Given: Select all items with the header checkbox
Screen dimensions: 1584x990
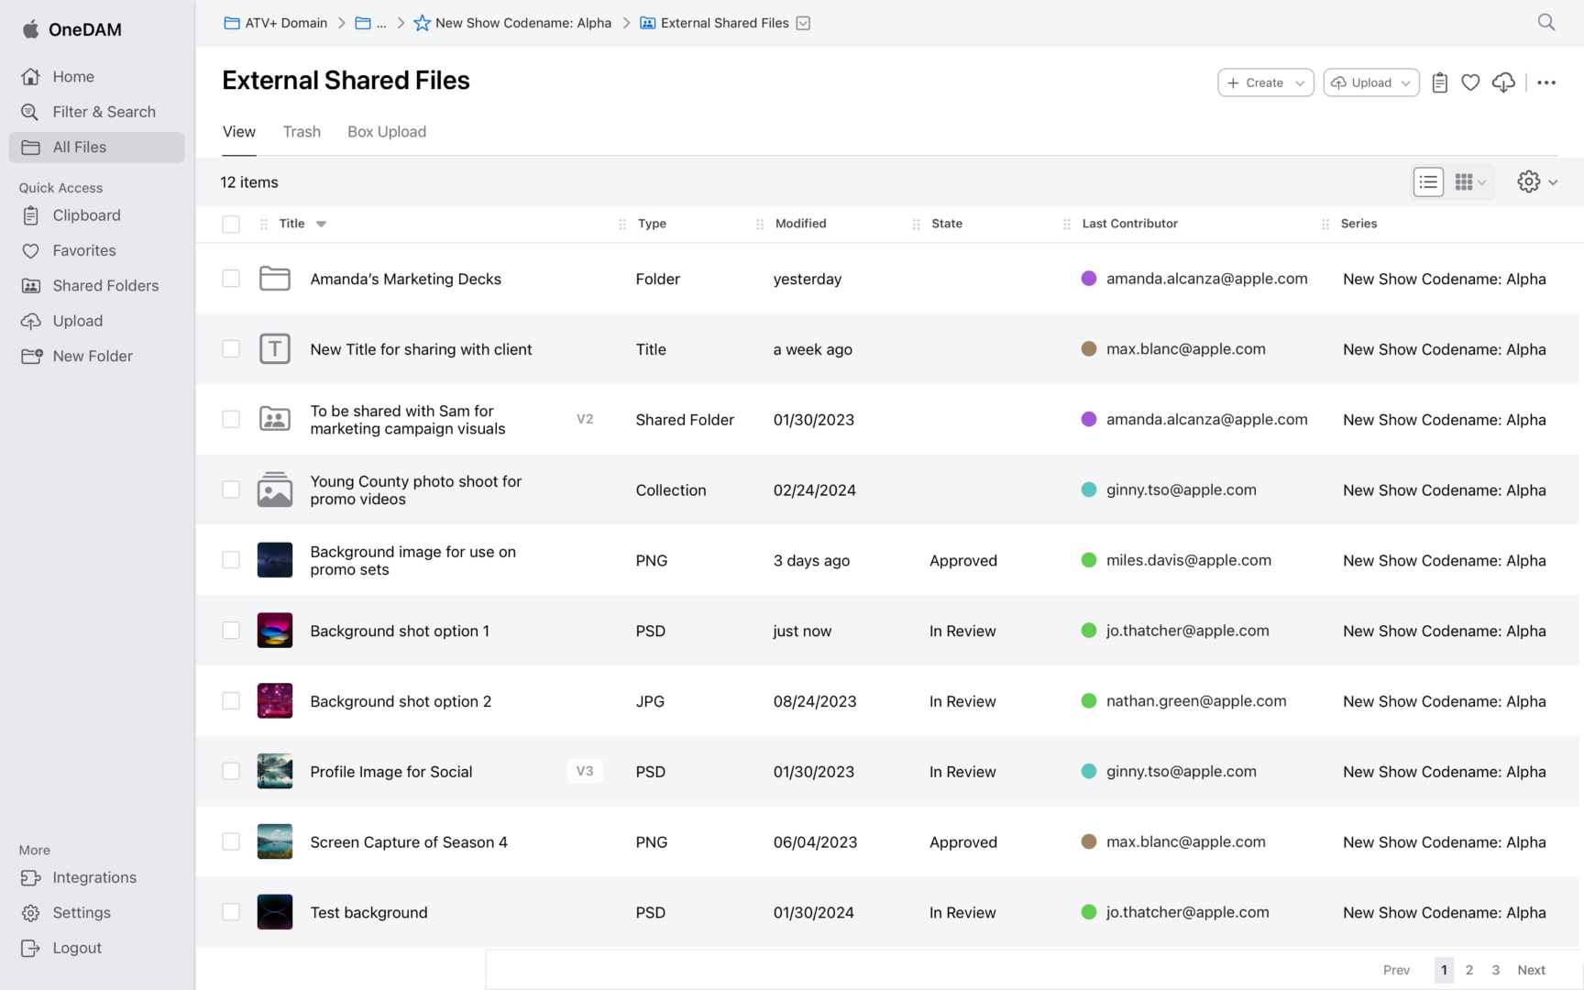Looking at the screenshot, I should click(231, 223).
